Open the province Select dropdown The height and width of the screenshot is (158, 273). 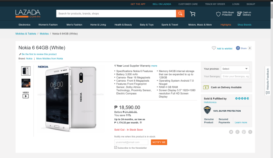point(235,69)
